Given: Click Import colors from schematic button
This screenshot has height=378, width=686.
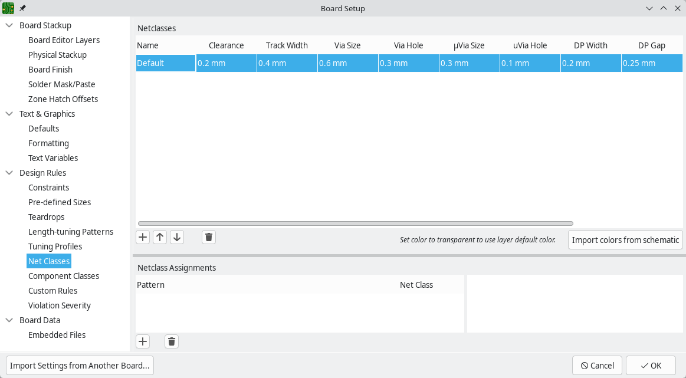Looking at the screenshot, I should click(x=625, y=240).
